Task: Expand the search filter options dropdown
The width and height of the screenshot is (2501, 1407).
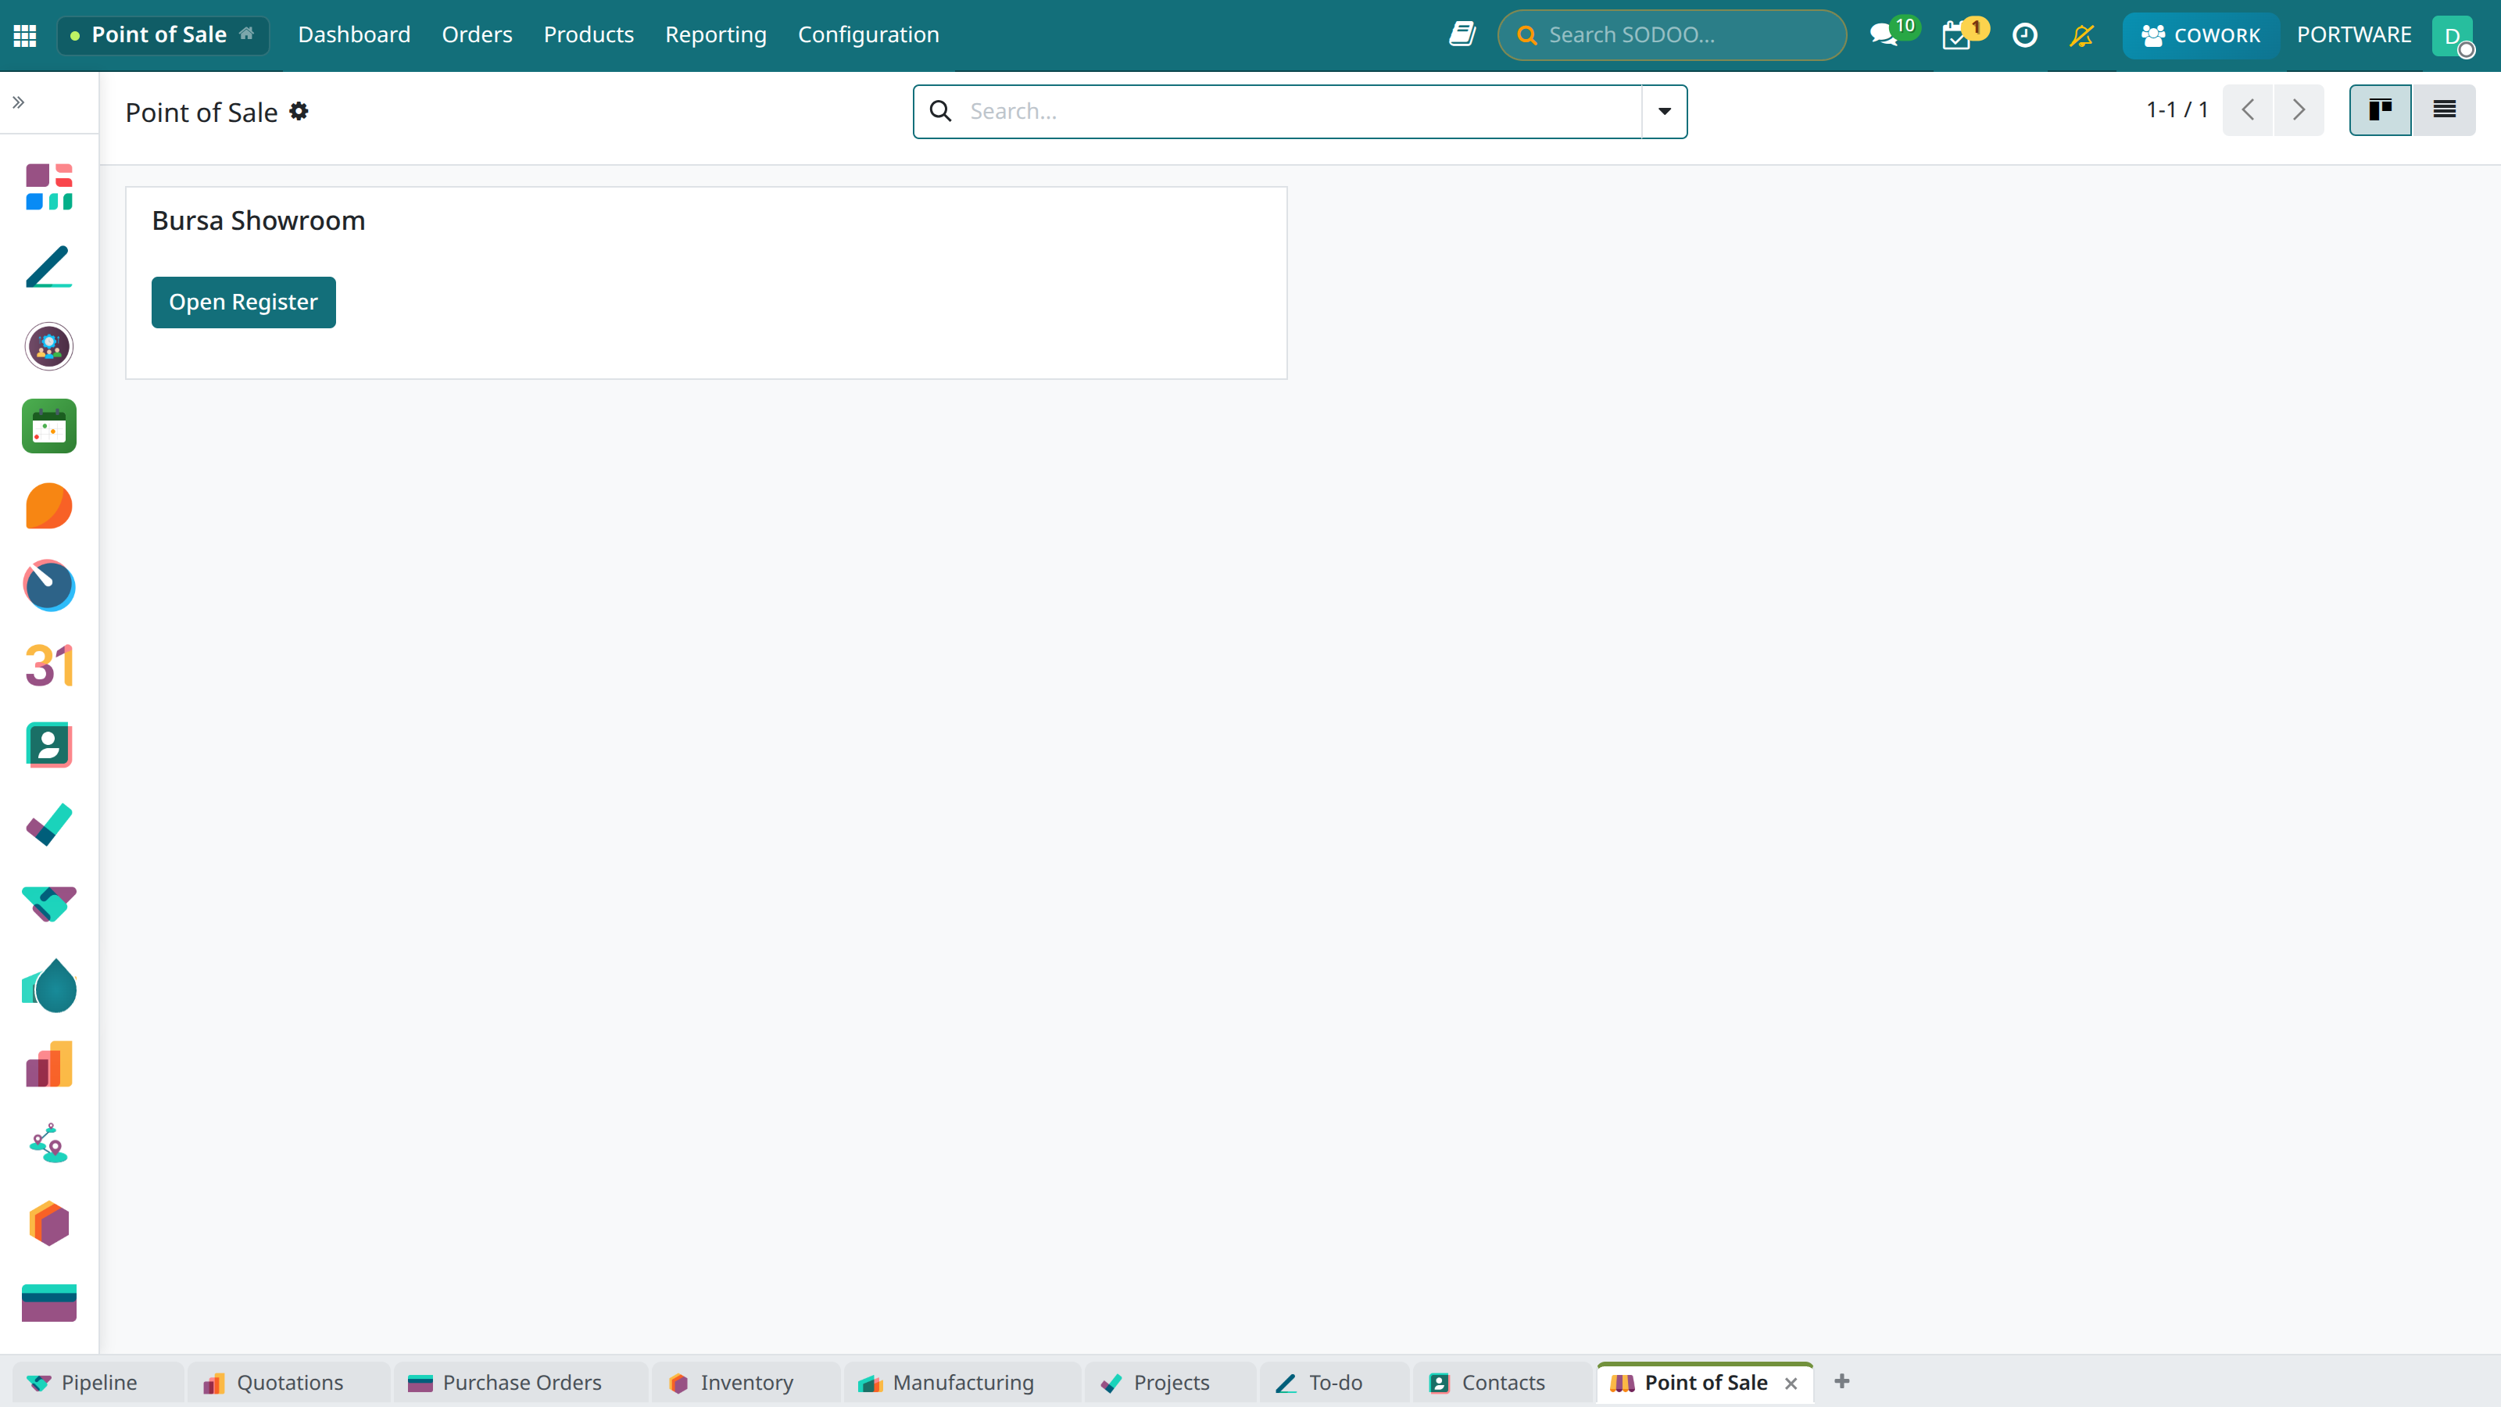Action: point(1664,111)
